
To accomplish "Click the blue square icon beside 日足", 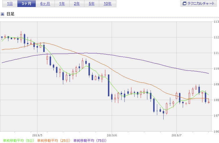I will click(x=2, y=14).
